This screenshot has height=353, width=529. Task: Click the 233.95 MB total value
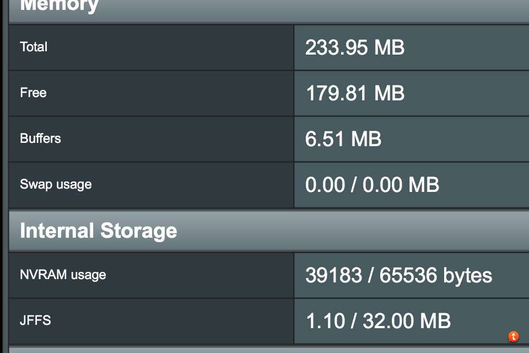pyautogui.click(x=355, y=48)
